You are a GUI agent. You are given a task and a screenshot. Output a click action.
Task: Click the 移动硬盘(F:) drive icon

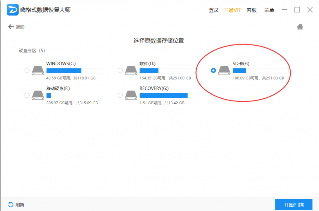[38, 95]
